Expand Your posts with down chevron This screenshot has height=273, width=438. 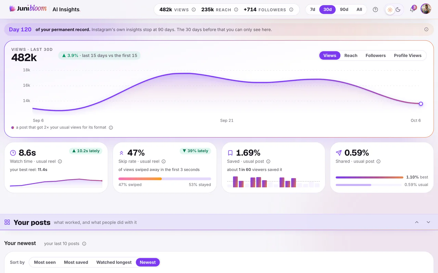click(428, 222)
